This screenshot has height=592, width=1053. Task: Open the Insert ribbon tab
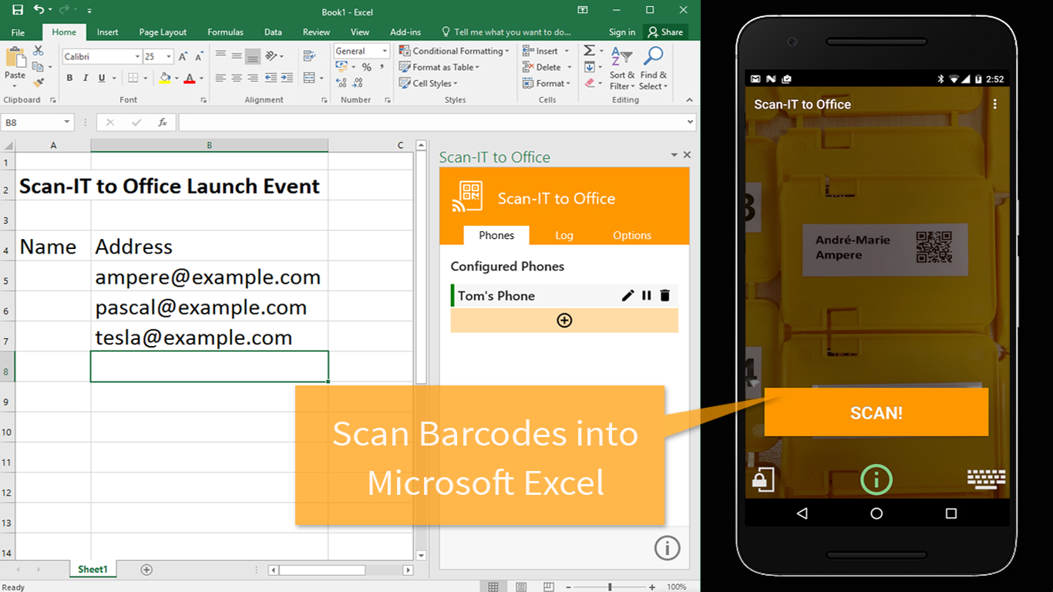click(107, 32)
